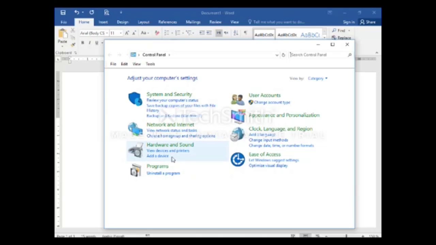This screenshot has height=245, width=436.
Task: Expand the Undo history dropdown arrow
Action: [x=83, y=13]
